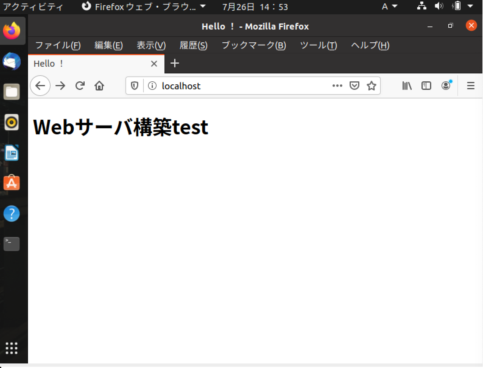
Task: Show sidebars button in toolbar
Action: coord(426,86)
